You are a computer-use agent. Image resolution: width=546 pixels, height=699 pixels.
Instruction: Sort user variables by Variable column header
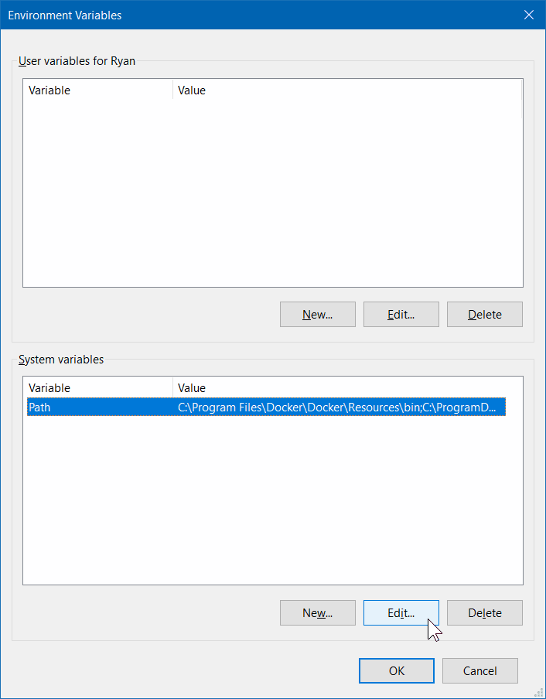click(49, 90)
